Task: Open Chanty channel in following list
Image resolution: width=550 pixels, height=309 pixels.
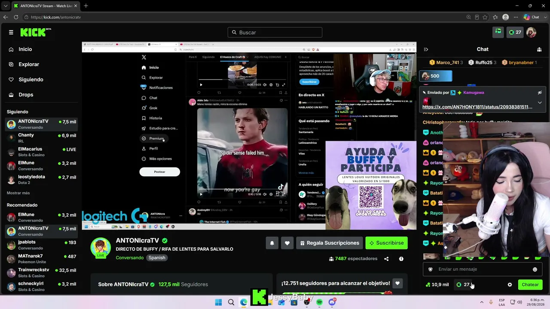Action: [x=42, y=138]
